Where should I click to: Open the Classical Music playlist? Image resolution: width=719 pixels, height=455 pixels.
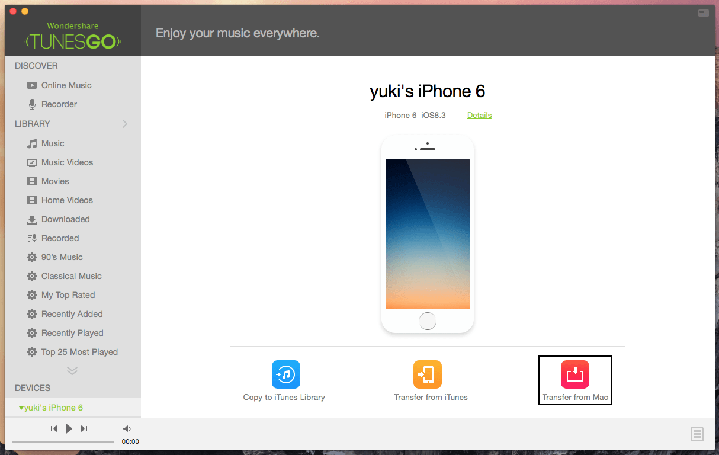pos(64,276)
